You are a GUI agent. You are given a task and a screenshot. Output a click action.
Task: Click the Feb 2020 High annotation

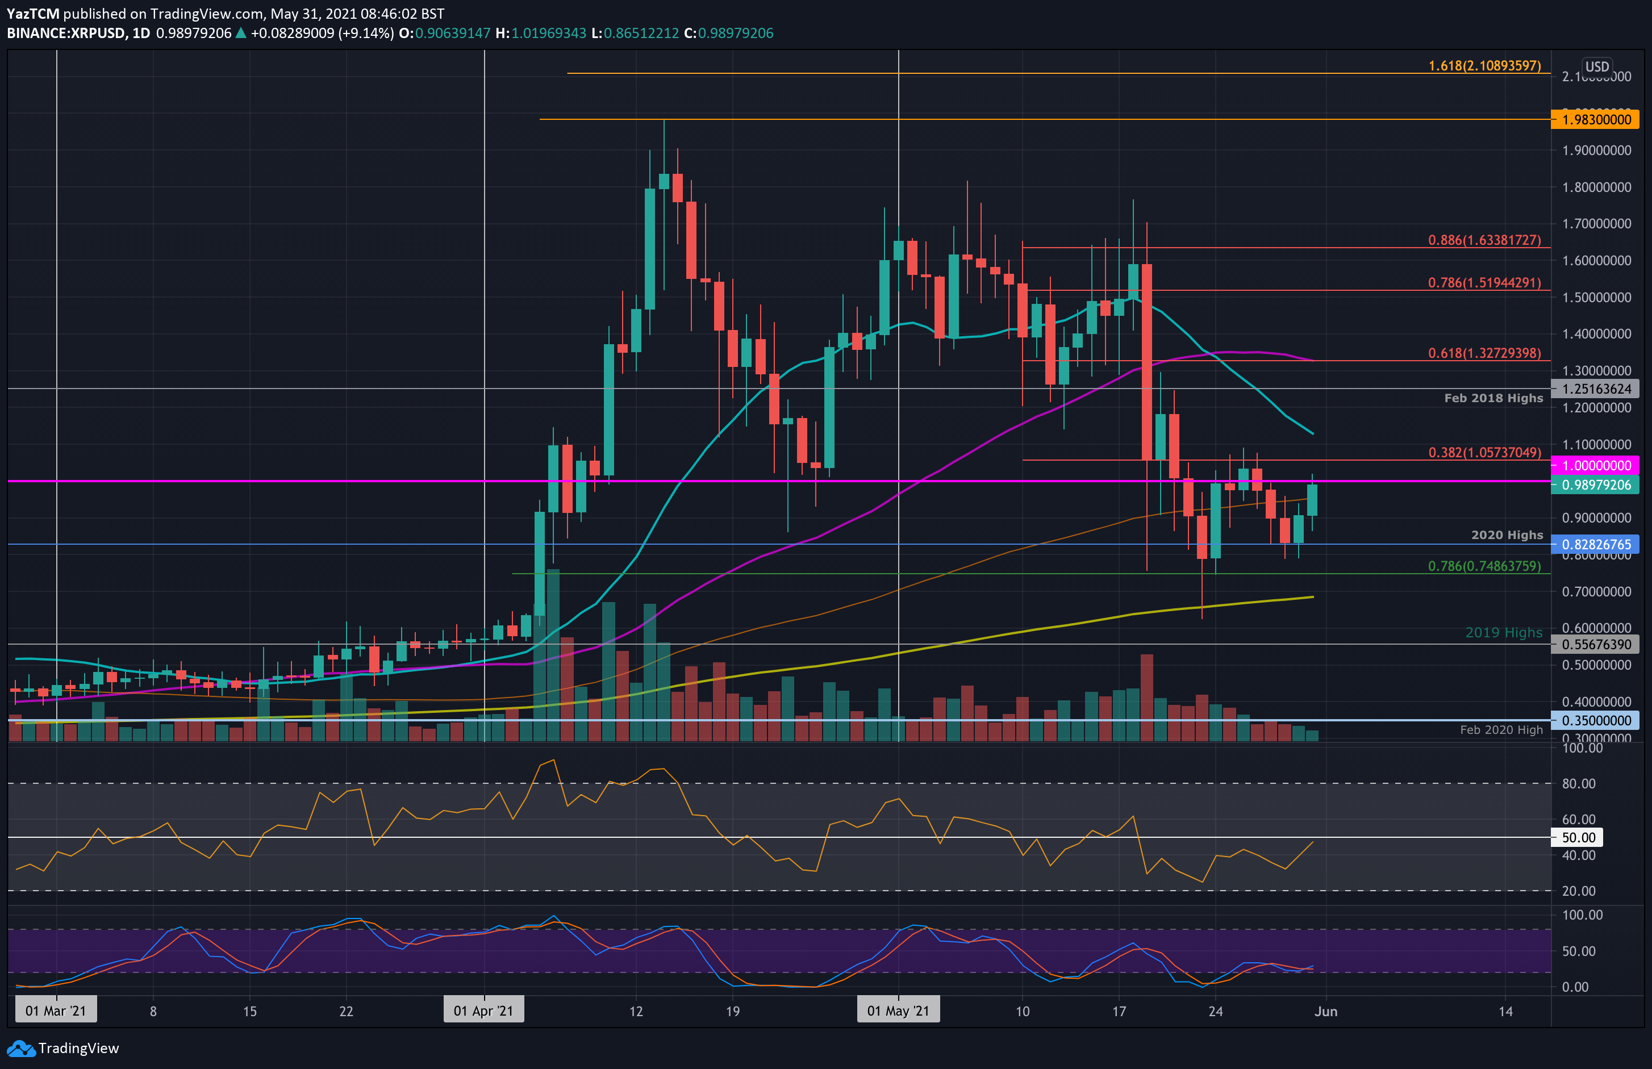[1501, 729]
